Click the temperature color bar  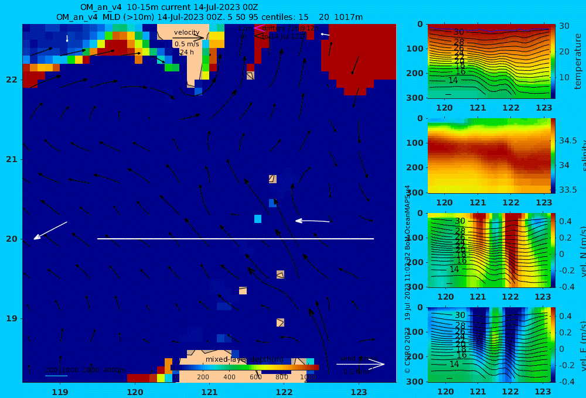(553, 61)
